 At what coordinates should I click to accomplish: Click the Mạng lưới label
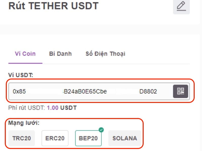click(x=24, y=123)
